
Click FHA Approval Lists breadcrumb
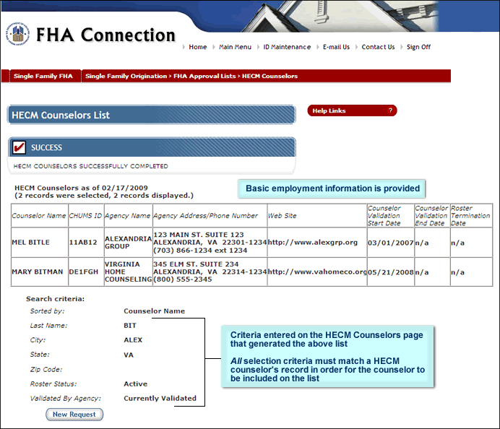point(204,76)
